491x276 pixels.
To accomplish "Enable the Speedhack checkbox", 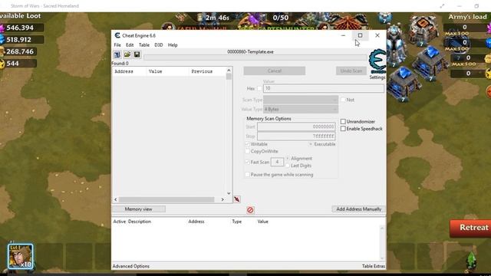I will [x=343, y=129].
